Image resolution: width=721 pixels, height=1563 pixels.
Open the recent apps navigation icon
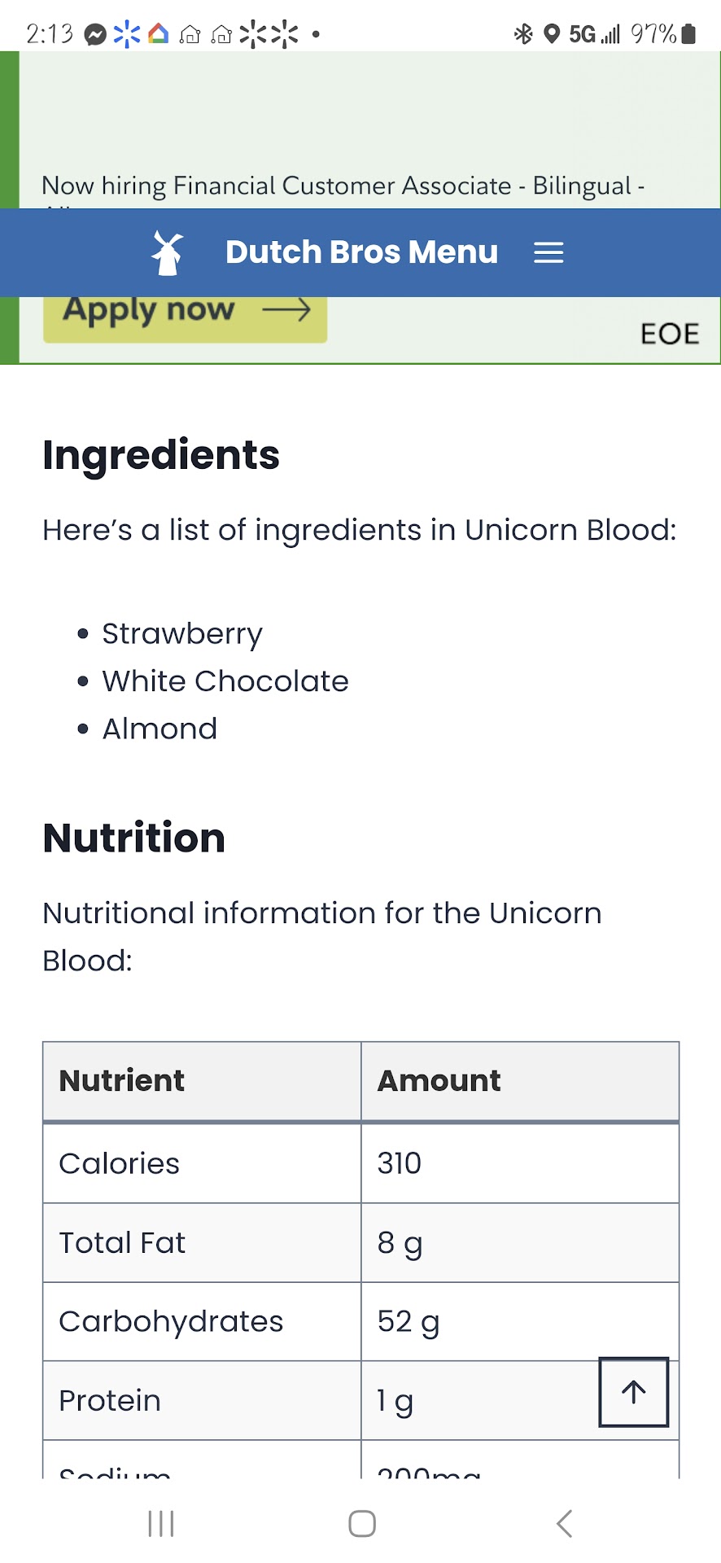coord(161,1524)
